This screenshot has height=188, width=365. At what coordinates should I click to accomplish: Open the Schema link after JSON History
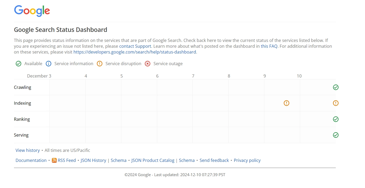[119, 160]
